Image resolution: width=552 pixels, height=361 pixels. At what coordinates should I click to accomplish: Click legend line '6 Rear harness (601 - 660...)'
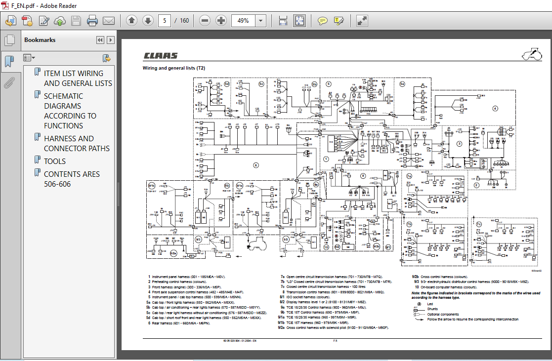[179, 323]
